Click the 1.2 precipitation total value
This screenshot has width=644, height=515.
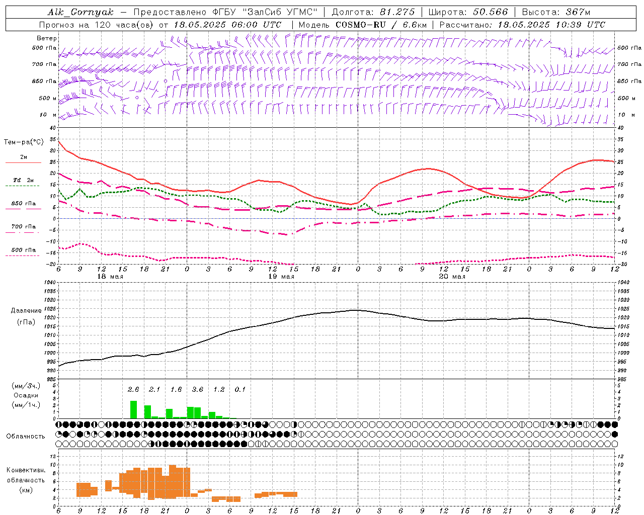point(219,390)
